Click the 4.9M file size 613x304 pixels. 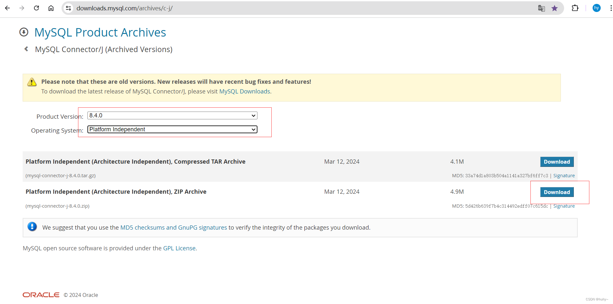(x=457, y=192)
